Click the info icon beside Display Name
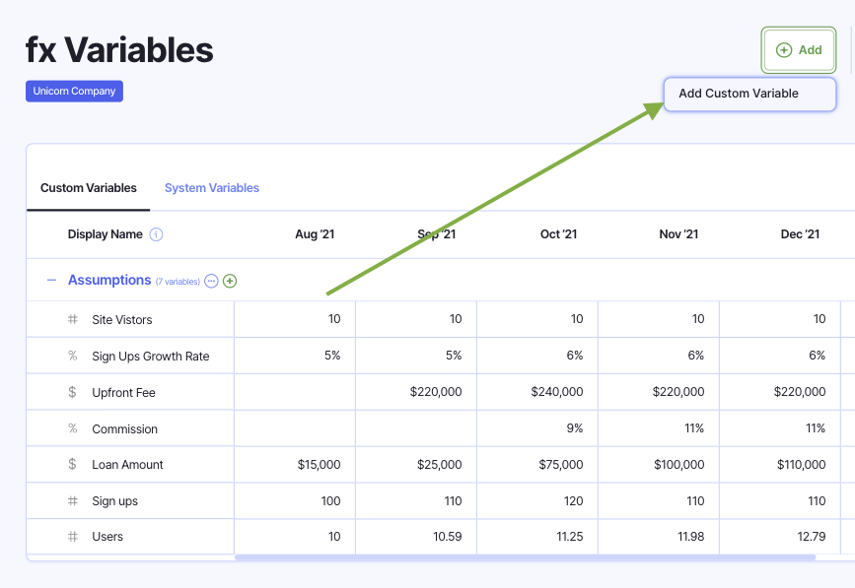The height and width of the screenshot is (588, 855). point(156,234)
